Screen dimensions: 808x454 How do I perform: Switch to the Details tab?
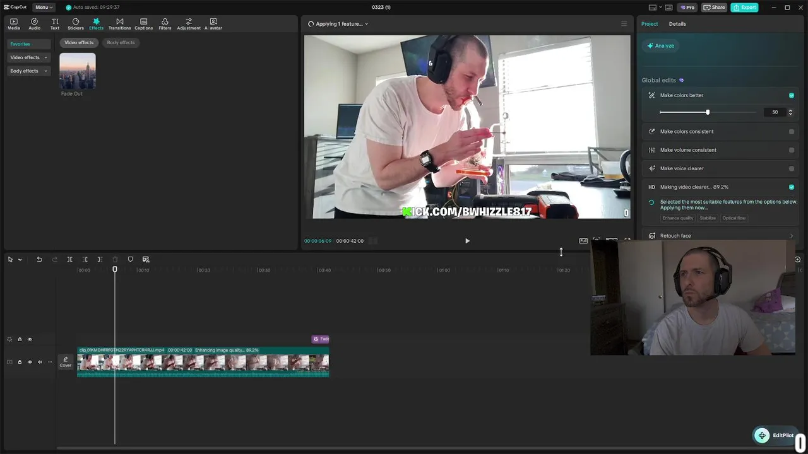point(677,24)
